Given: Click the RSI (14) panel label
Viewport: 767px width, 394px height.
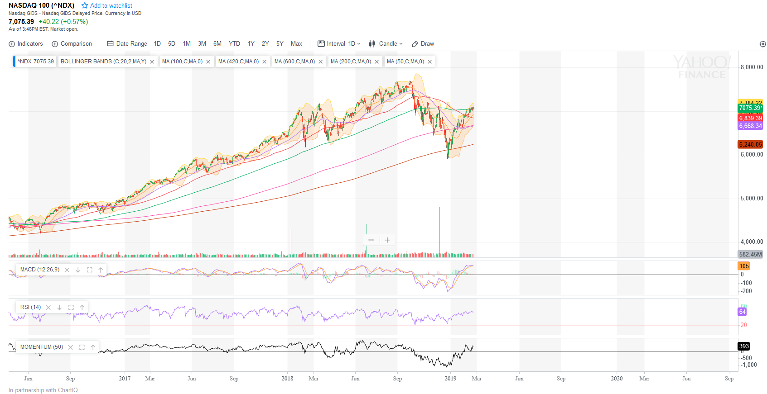Looking at the screenshot, I should tap(30, 307).
